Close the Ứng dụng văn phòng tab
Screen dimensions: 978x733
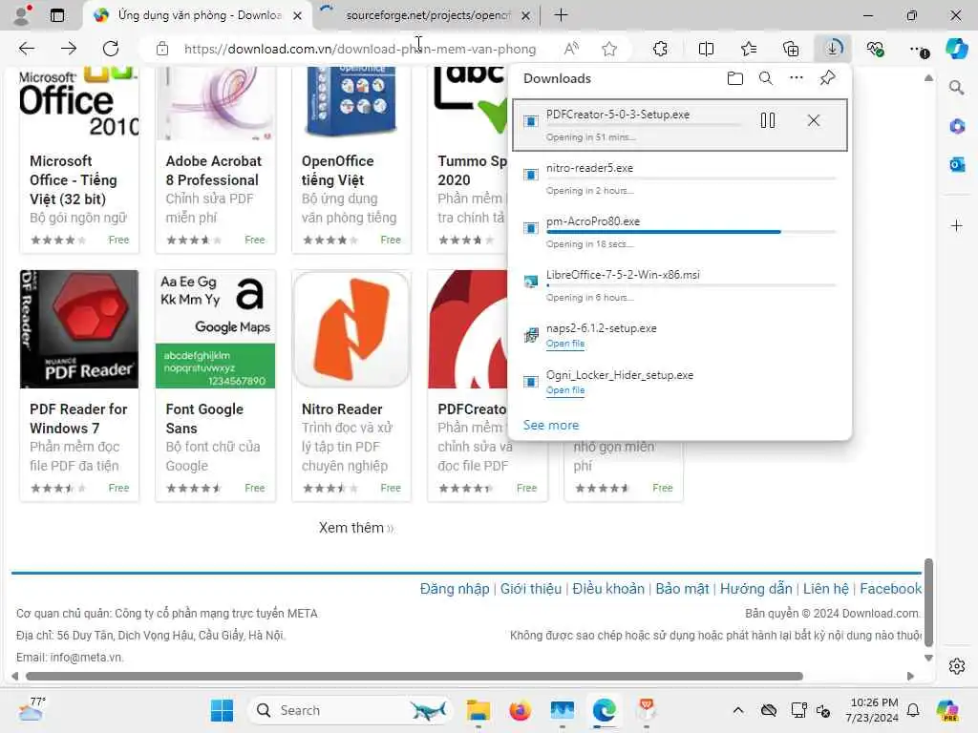point(298,15)
